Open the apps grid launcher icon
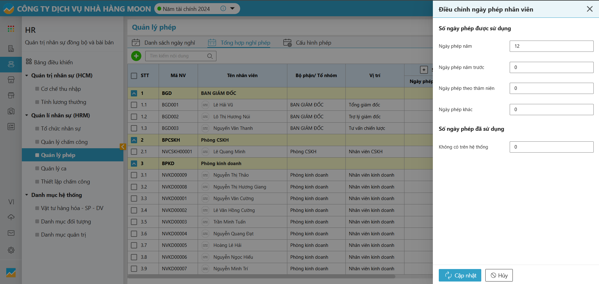 11,29
